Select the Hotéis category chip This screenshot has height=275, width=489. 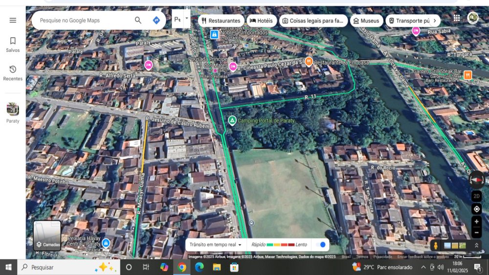coord(261,21)
